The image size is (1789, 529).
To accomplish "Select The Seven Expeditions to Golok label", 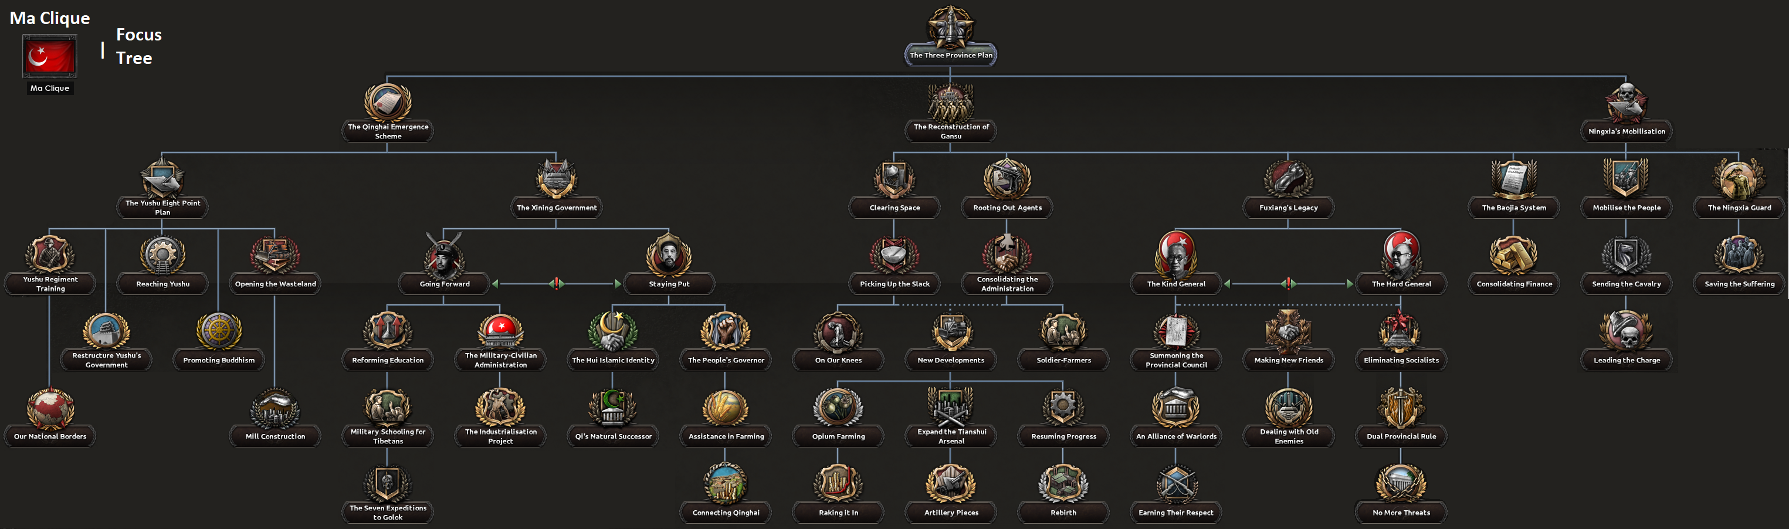I will tap(388, 513).
